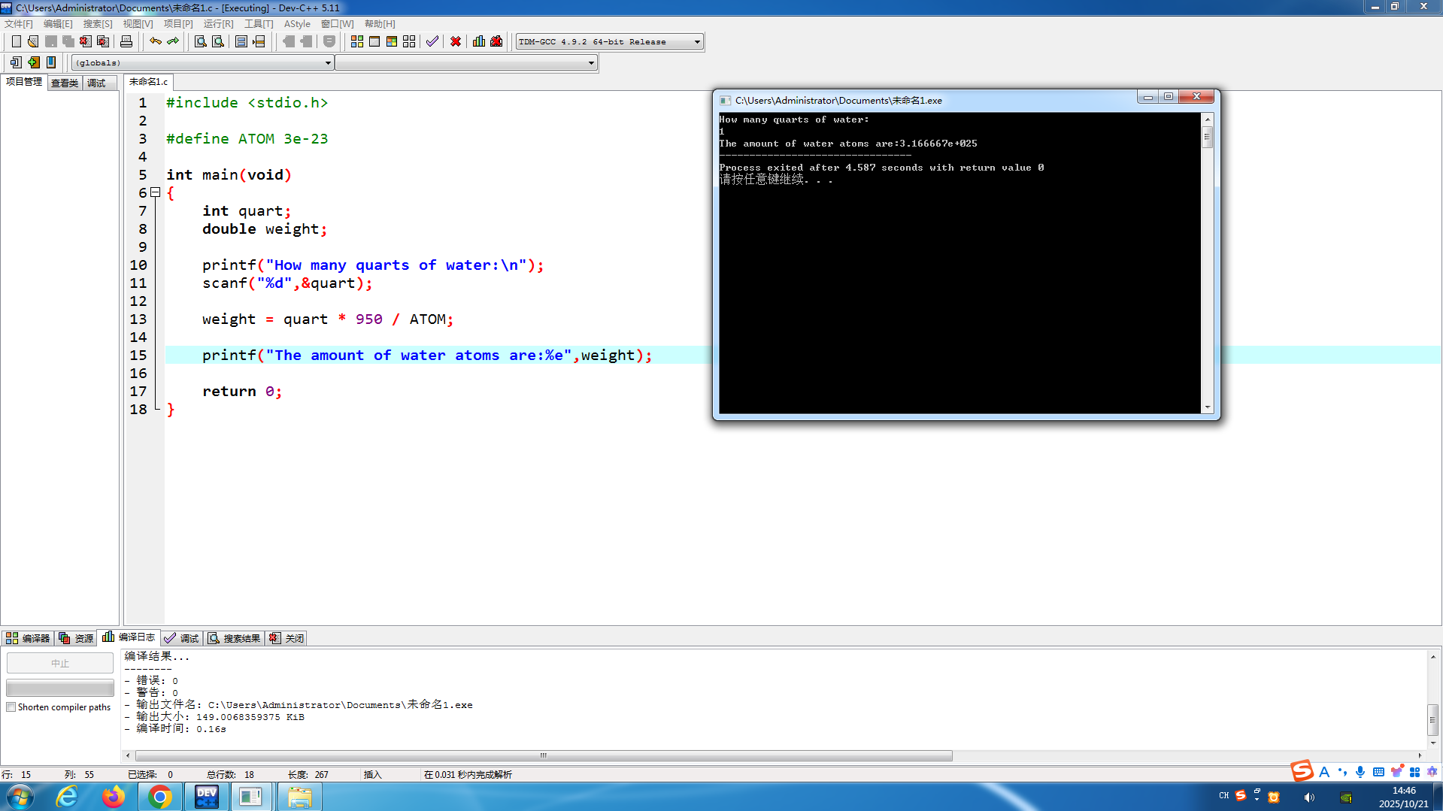Screen dimensions: 1443x811
Task: Click the 中止 abort button
Action: tap(60, 663)
